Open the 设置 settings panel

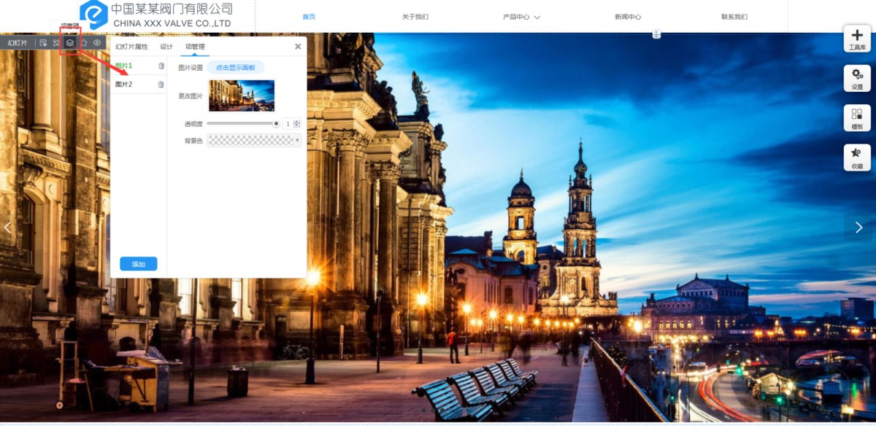pos(857,78)
